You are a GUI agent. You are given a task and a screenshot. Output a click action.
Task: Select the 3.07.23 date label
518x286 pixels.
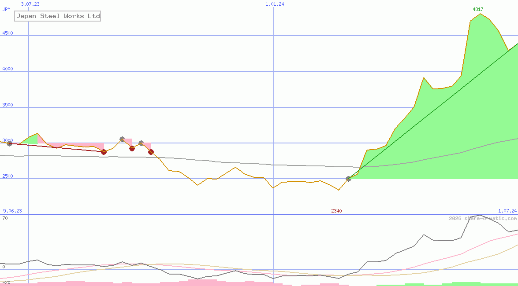point(30,4)
